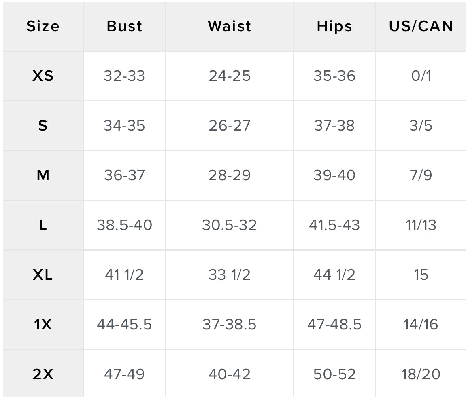Click bust value 44-45.5 cell
466x397 pixels.
[124, 325]
